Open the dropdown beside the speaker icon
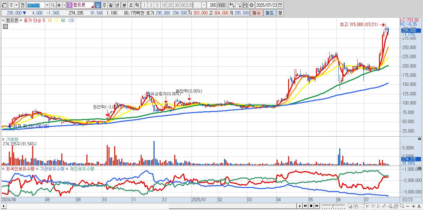423x210 pixels. pyautogui.click(x=64, y=5)
